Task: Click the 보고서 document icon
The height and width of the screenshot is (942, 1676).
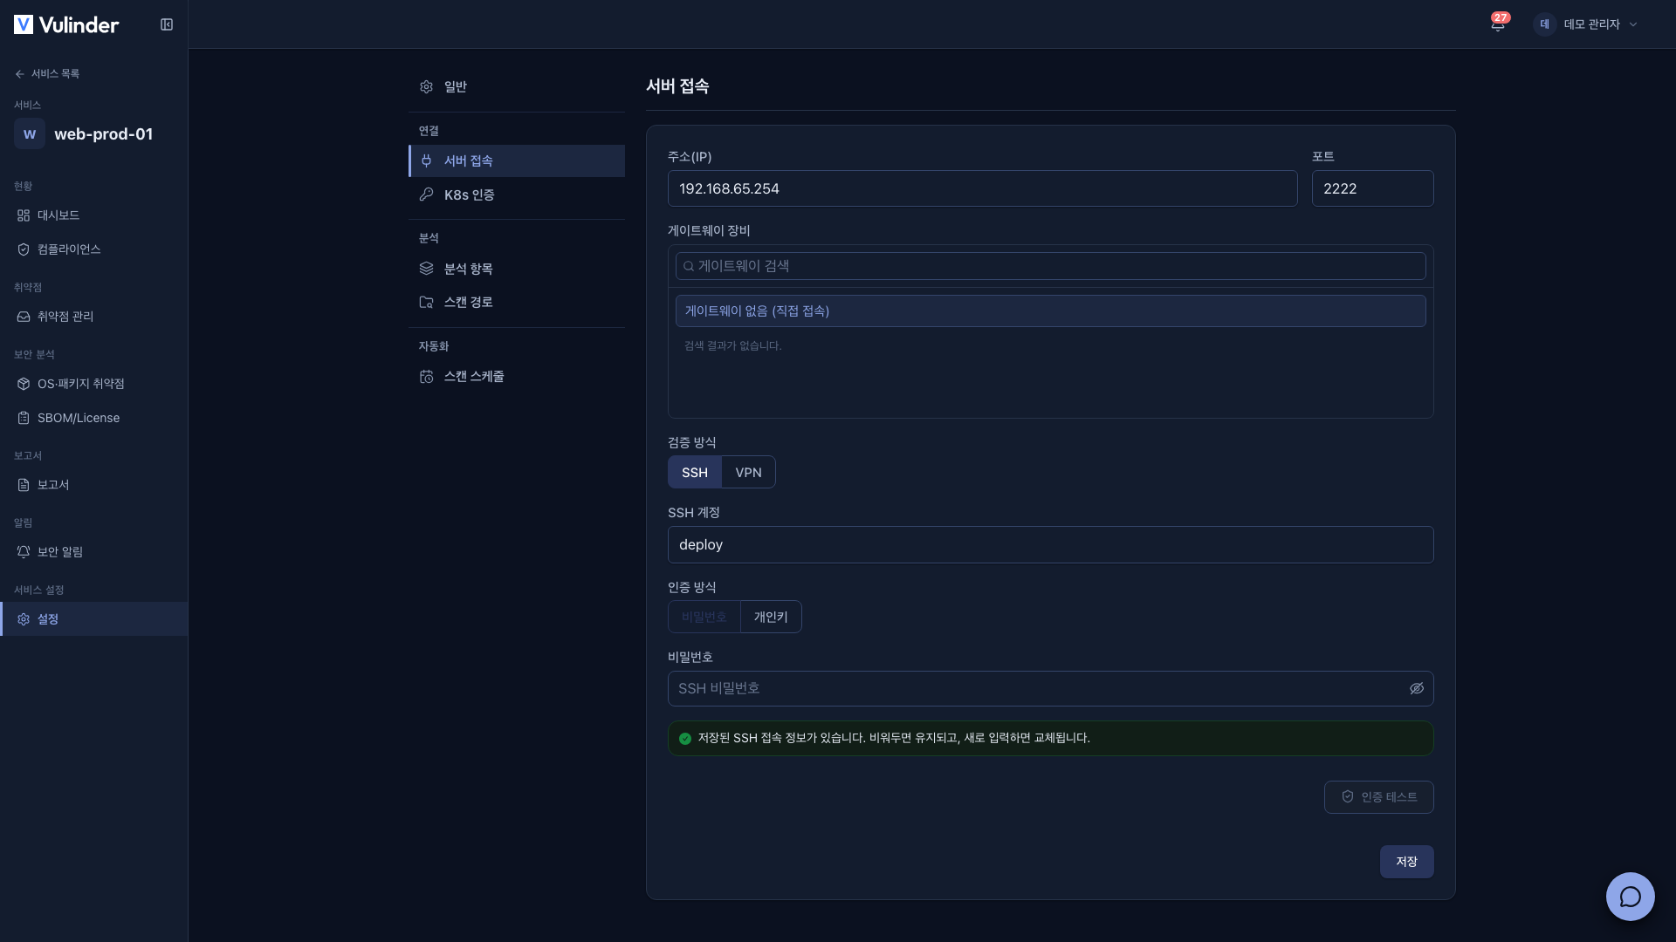Action: (24, 485)
